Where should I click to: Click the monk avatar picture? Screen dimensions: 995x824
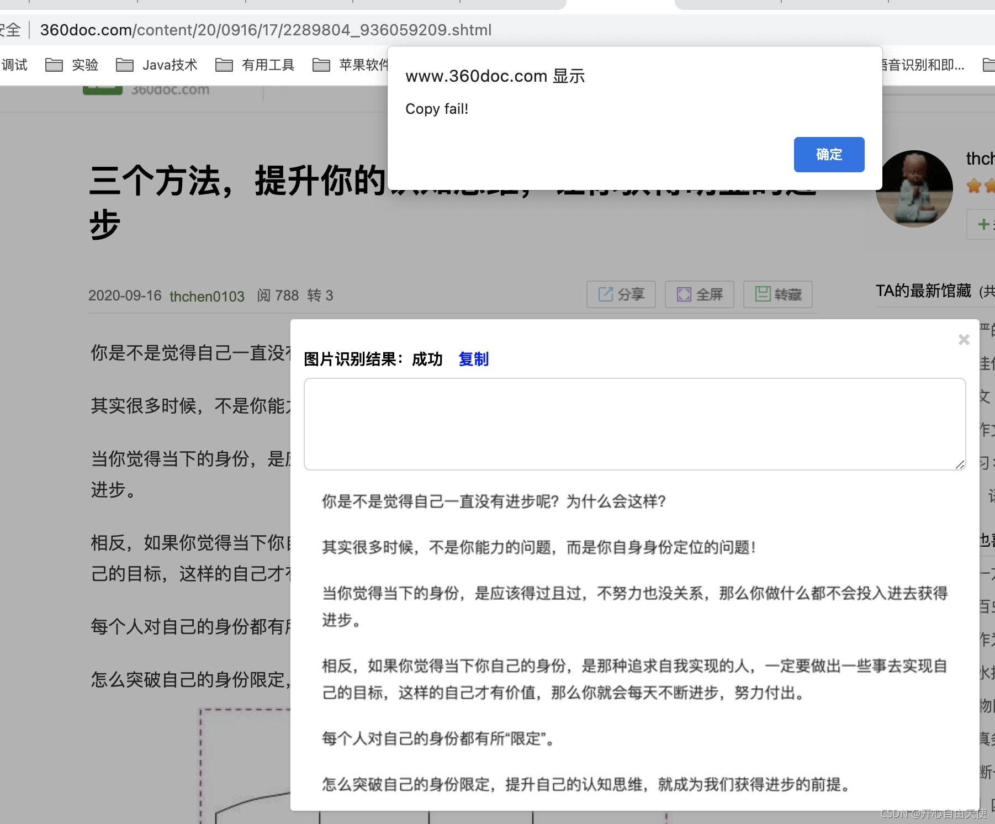(x=914, y=189)
